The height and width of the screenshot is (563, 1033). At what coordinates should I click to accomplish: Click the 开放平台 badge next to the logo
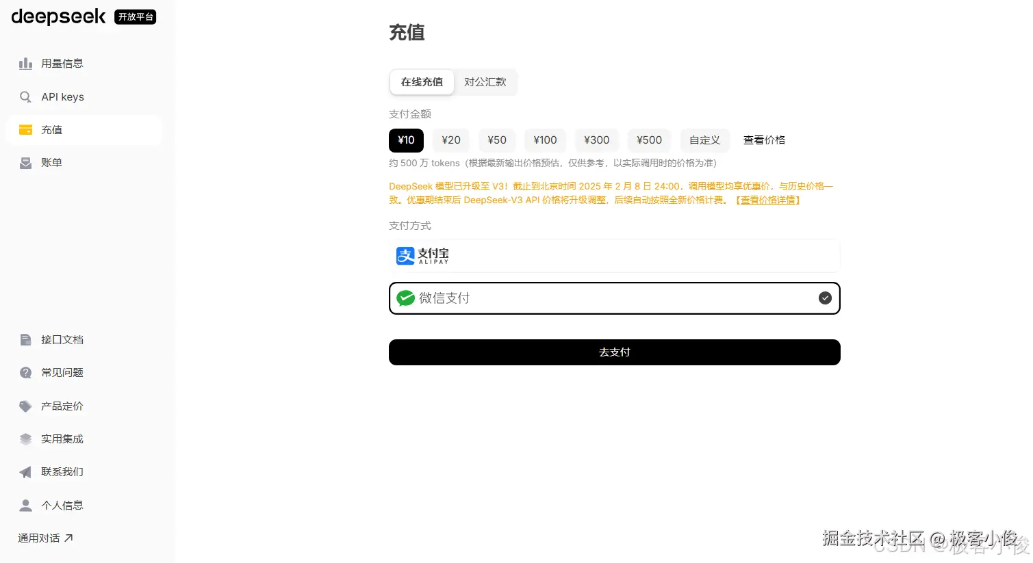click(x=136, y=17)
